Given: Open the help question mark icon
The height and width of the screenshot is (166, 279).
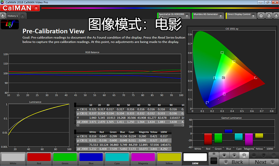Looking at the screenshot, I should click(269, 16).
